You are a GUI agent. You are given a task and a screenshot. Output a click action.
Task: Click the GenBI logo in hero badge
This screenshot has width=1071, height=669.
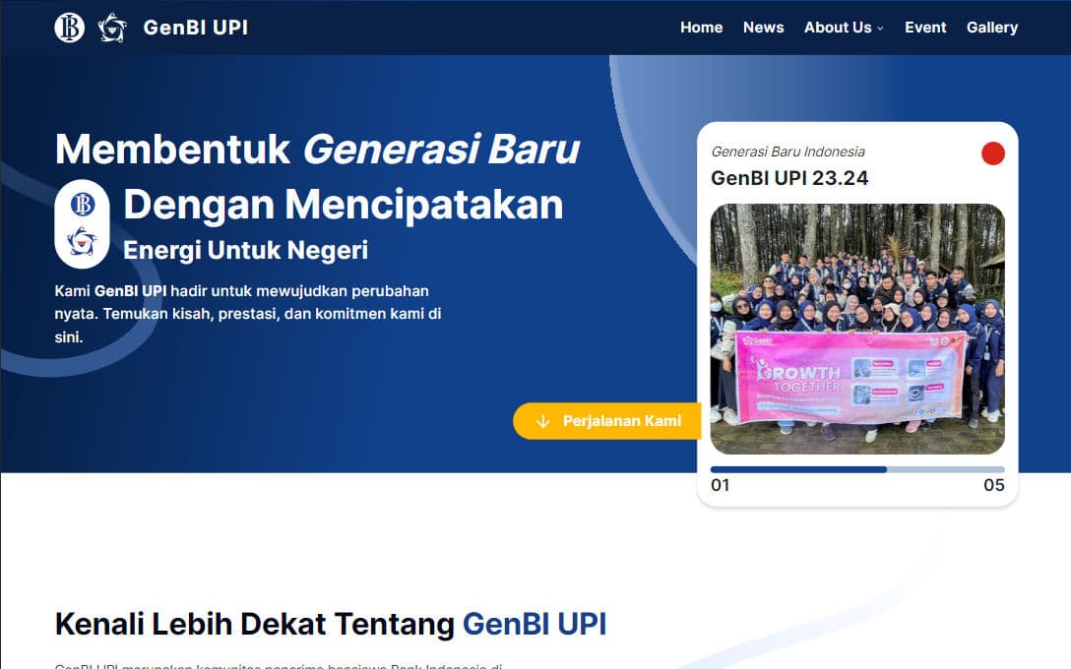pos(82,242)
